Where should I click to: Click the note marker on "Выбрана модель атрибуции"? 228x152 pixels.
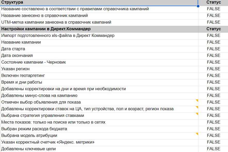coord(197,134)
